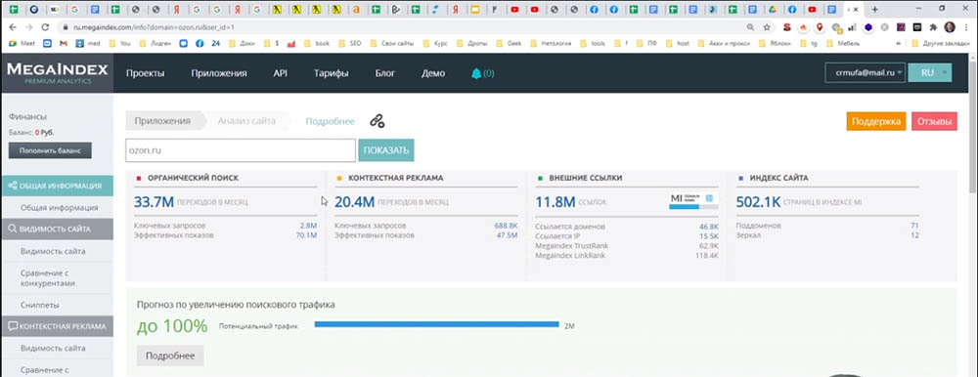Image resolution: width=978 pixels, height=377 pixels.
Task: Select the КОНТЕКСТНАЯ РЕКЛАМА sidebar section
Action: pyautogui.click(x=57, y=326)
